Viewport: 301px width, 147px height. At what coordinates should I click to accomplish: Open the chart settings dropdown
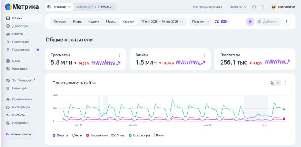(275, 83)
